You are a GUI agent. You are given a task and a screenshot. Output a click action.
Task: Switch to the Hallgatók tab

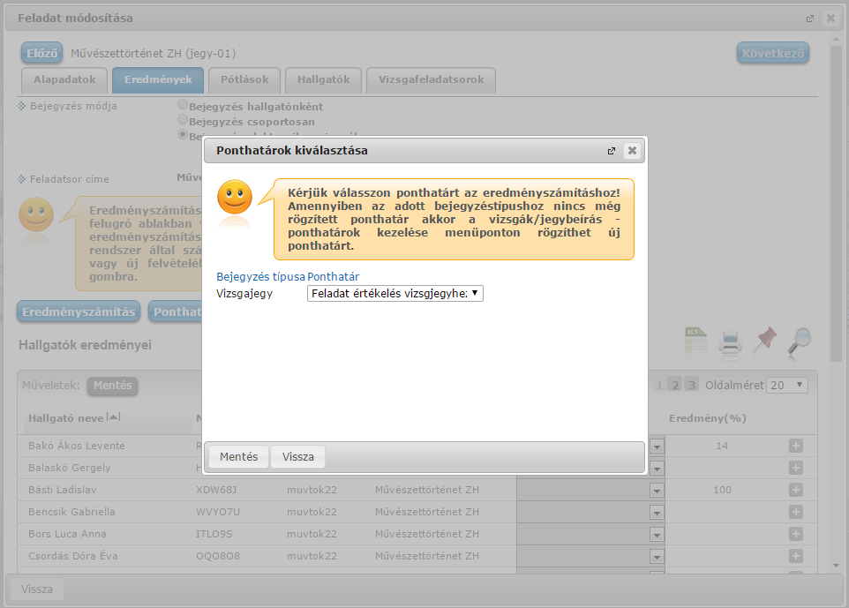tap(323, 80)
